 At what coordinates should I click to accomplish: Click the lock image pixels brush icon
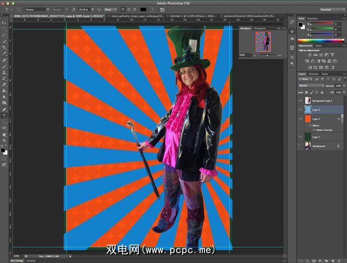click(x=311, y=92)
